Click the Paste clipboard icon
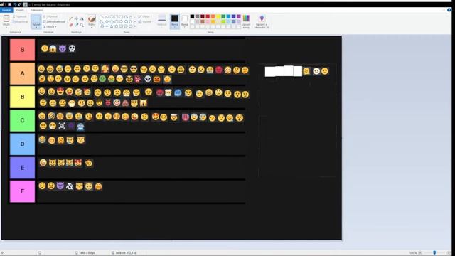Viewport: 455px width, 256px height. [6, 18]
